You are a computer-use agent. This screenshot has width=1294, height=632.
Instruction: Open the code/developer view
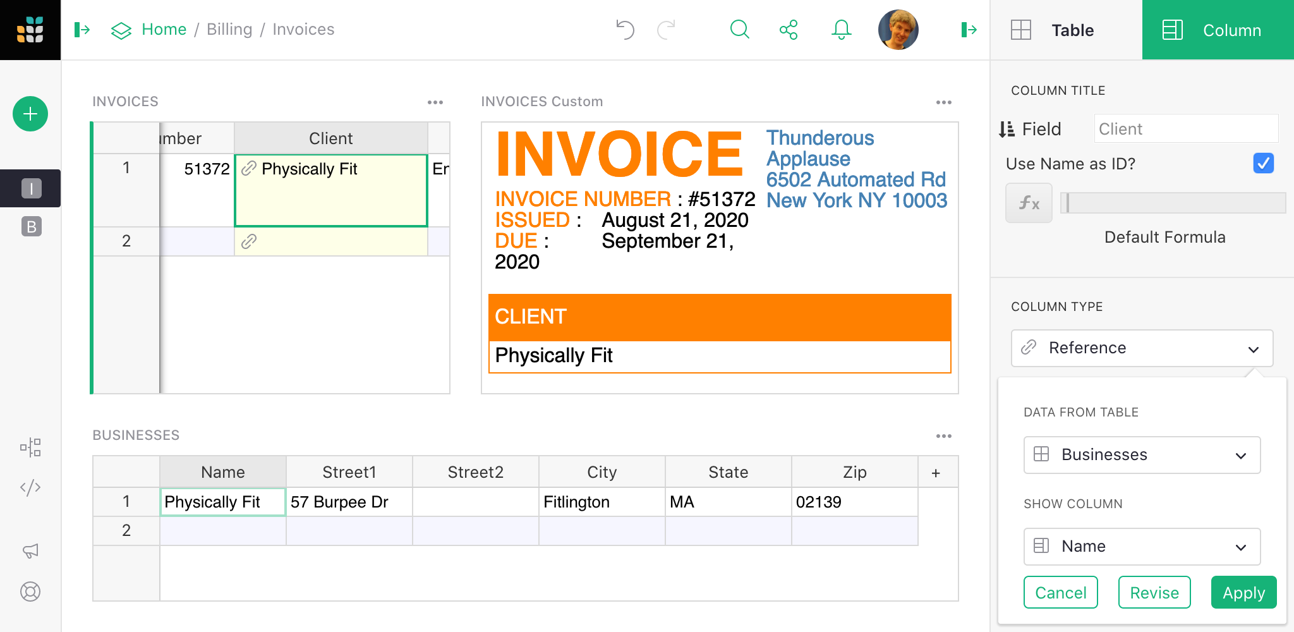30,487
